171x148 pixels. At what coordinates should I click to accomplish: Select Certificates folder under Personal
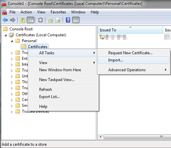click(38, 47)
